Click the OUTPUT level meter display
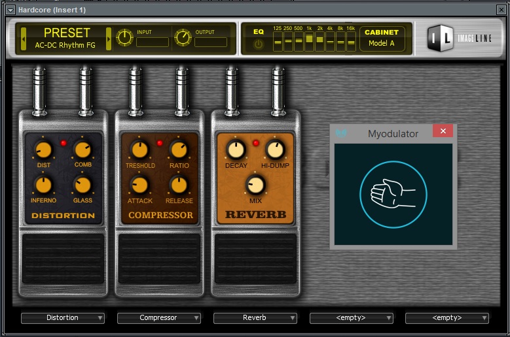 (211, 42)
